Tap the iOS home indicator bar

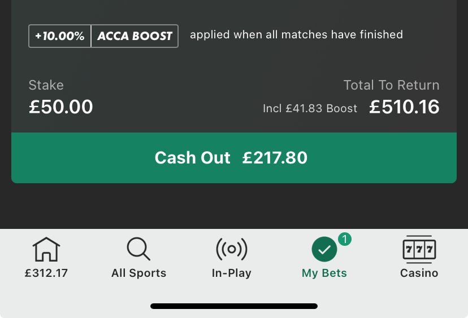234,306
